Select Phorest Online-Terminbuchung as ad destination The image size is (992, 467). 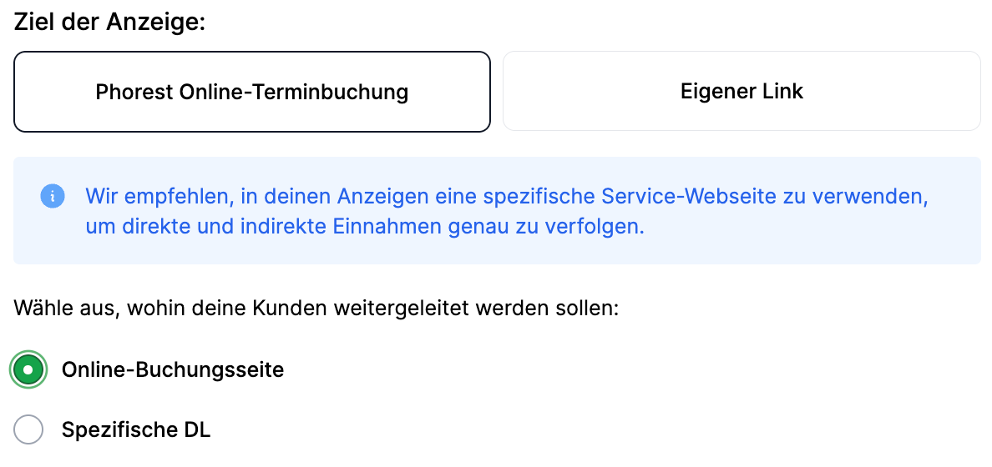pyautogui.click(x=251, y=92)
